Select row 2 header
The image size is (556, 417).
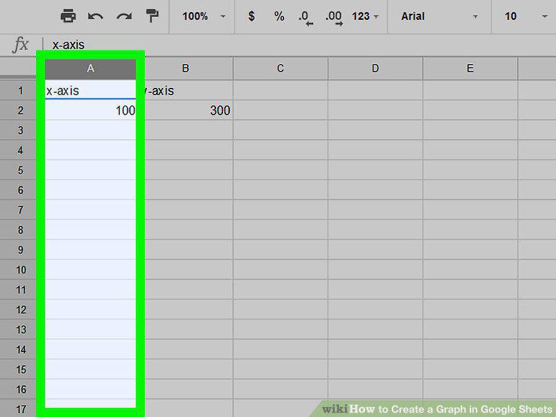[20, 110]
